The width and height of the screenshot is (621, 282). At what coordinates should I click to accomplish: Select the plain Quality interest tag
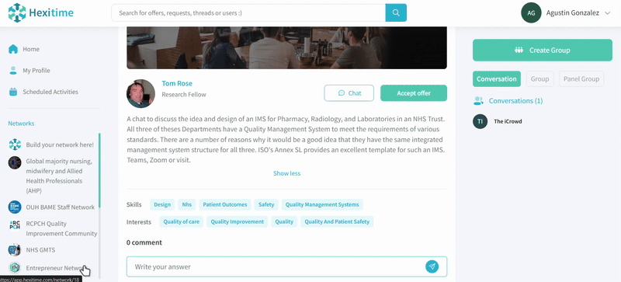[x=284, y=221]
